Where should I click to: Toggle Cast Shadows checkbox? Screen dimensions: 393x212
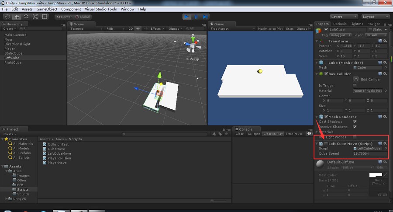point(355,122)
